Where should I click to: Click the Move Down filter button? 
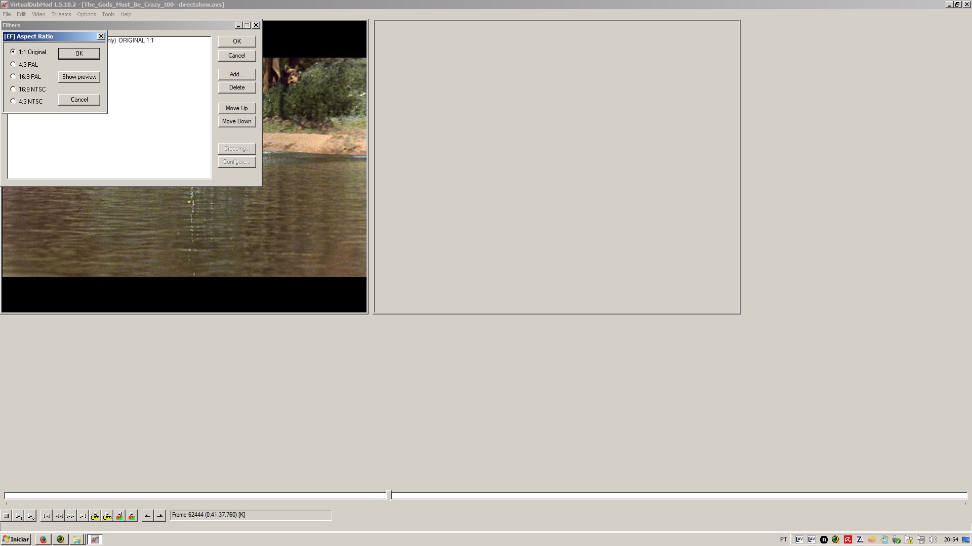click(237, 121)
